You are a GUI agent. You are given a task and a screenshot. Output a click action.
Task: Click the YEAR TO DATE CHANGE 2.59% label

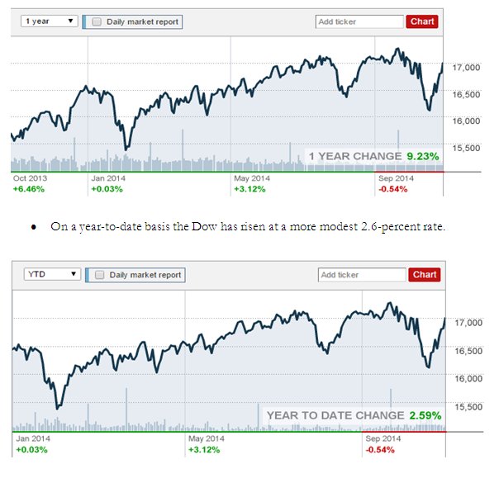coord(353,414)
